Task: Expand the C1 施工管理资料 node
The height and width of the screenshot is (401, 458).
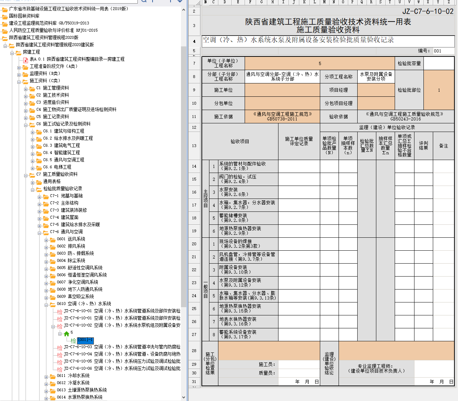Action: pyautogui.click(x=26, y=89)
